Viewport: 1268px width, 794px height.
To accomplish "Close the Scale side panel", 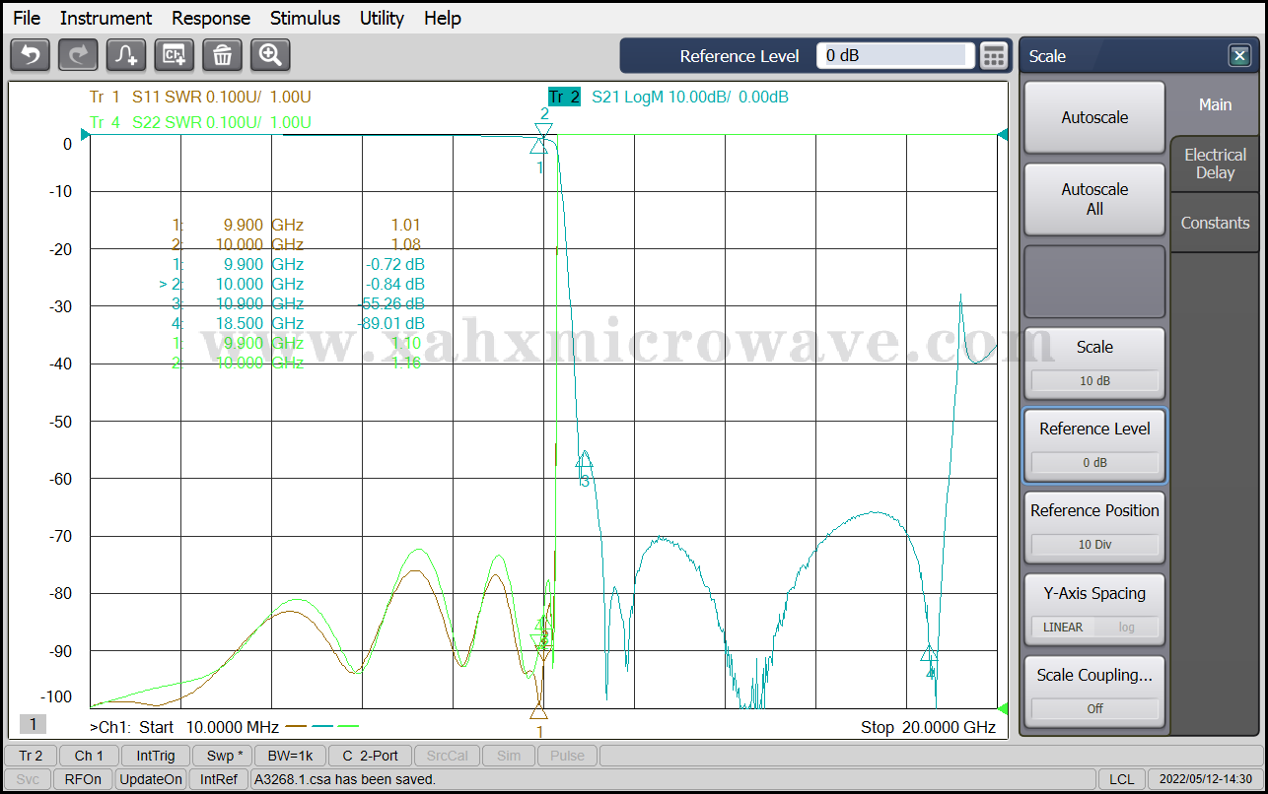I will pos(1239,56).
